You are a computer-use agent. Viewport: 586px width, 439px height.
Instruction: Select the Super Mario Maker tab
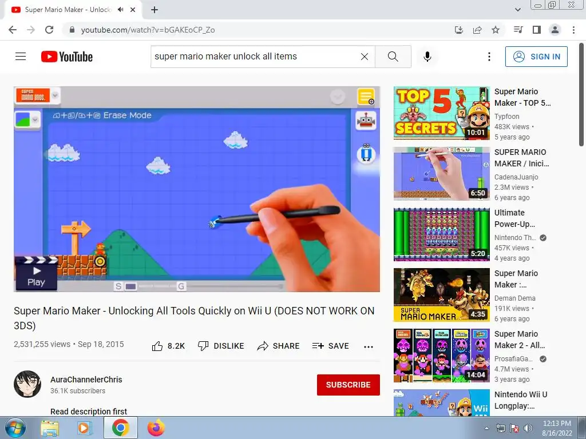click(68, 10)
